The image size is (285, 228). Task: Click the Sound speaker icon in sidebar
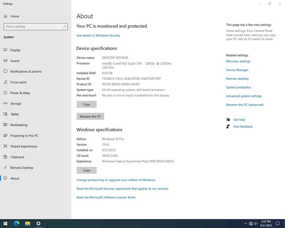click(x=5, y=61)
